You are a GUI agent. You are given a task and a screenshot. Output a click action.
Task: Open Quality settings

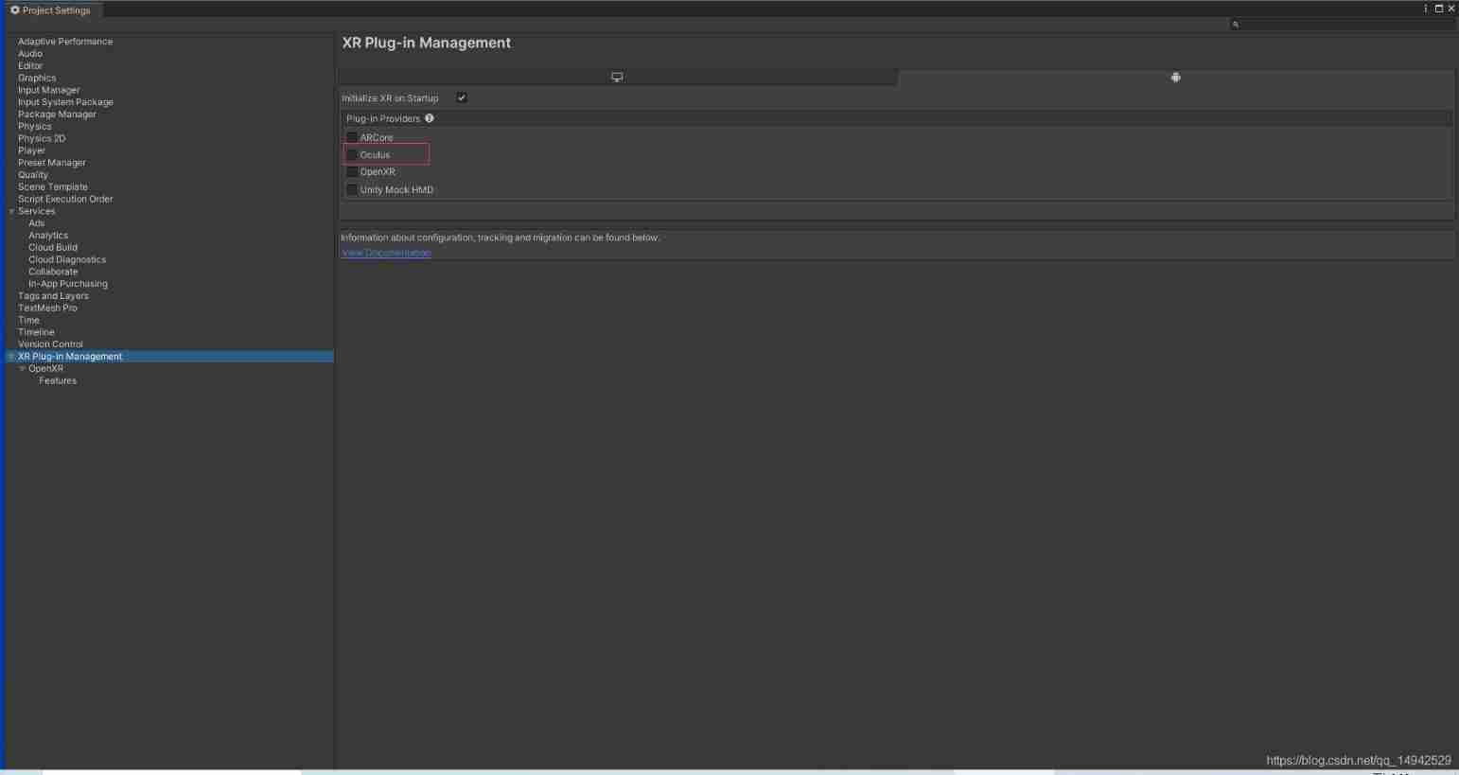tap(33, 175)
